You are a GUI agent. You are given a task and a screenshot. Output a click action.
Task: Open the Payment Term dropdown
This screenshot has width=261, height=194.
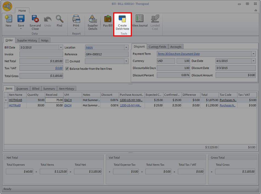click(253, 54)
